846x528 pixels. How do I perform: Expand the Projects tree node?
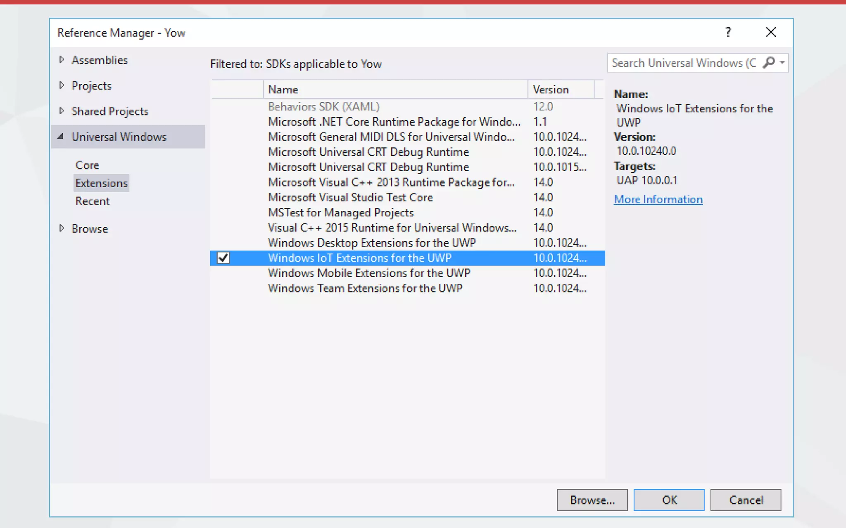pos(62,85)
